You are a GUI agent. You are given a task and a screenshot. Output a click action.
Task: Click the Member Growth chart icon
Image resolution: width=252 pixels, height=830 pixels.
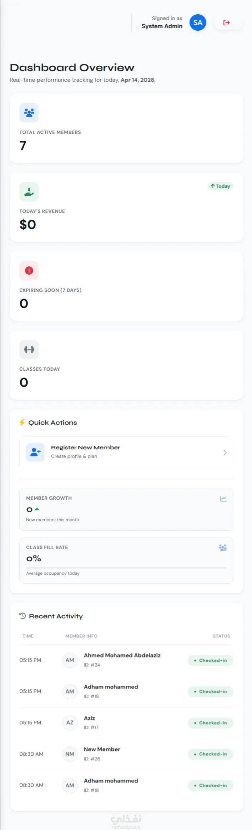click(x=223, y=499)
